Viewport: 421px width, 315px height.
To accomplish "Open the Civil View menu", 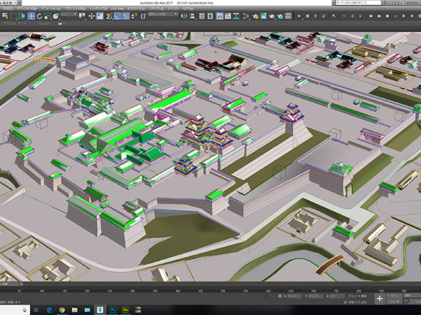I will pyautogui.click(x=116, y=9).
